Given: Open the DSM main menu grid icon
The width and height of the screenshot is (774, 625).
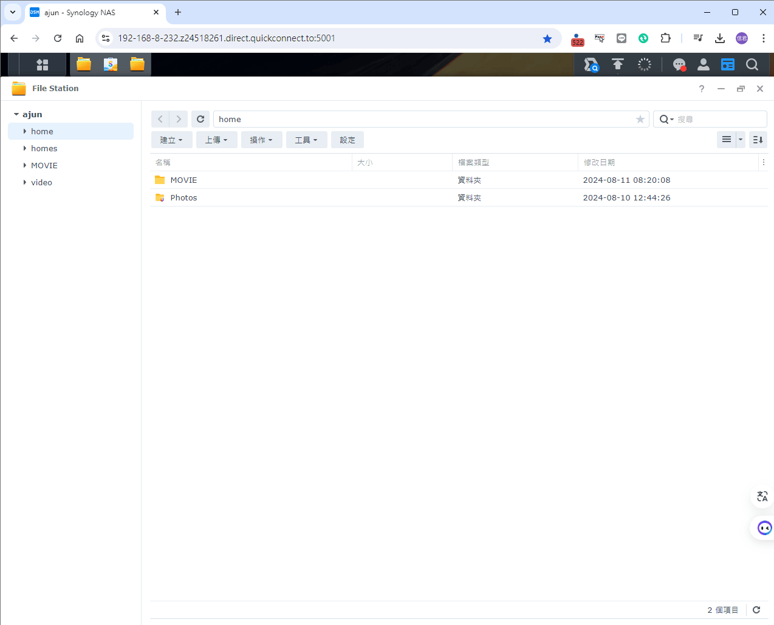Looking at the screenshot, I should pos(42,64).
